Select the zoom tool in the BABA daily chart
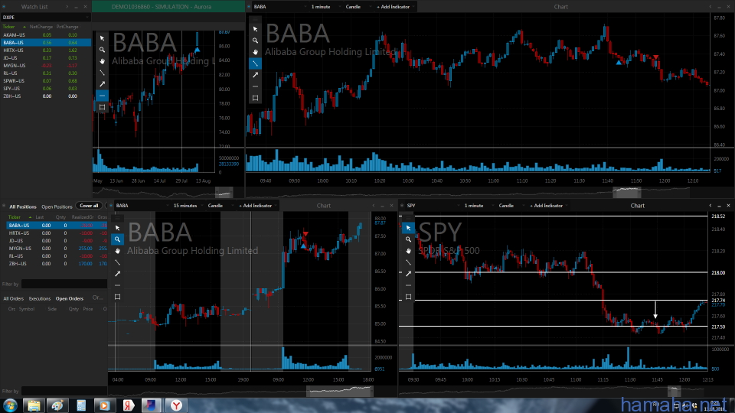 (x=102, y=50)
